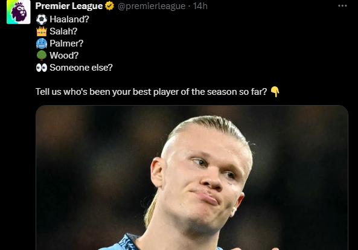Open the @premierleague handle link
The image size is (358, 250).
[152, 6]
